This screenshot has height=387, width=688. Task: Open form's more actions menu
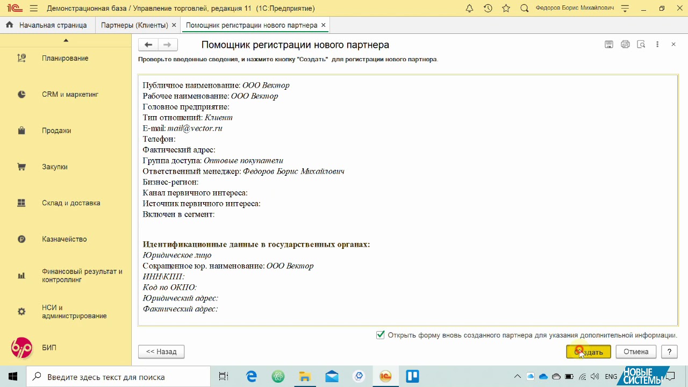coord(657,45)
